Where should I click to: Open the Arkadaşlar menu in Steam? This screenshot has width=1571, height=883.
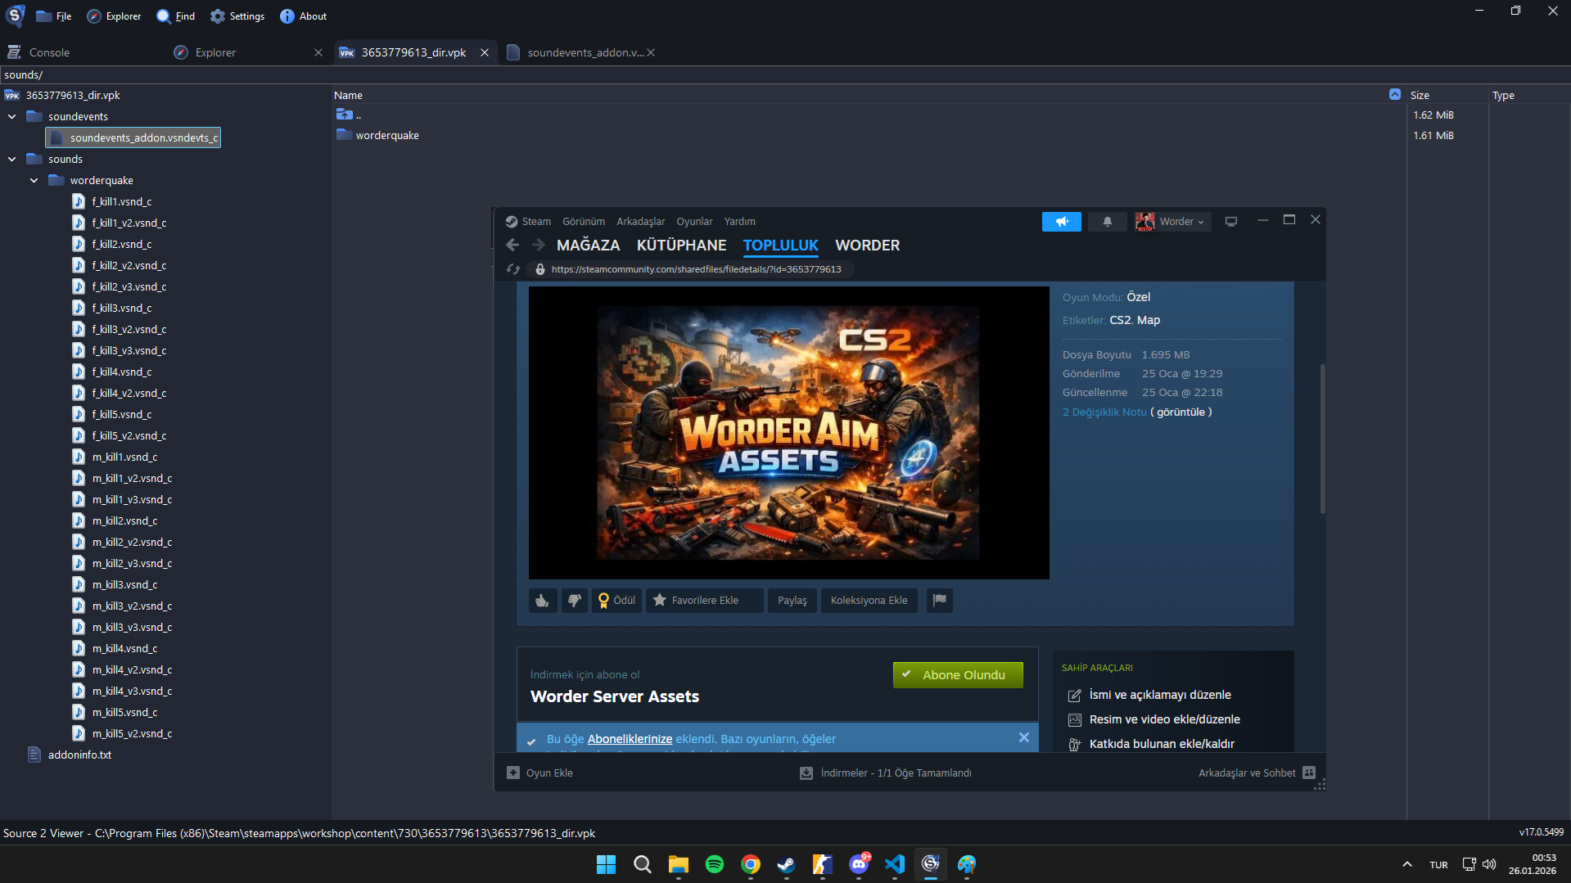[x=640, y=222]
